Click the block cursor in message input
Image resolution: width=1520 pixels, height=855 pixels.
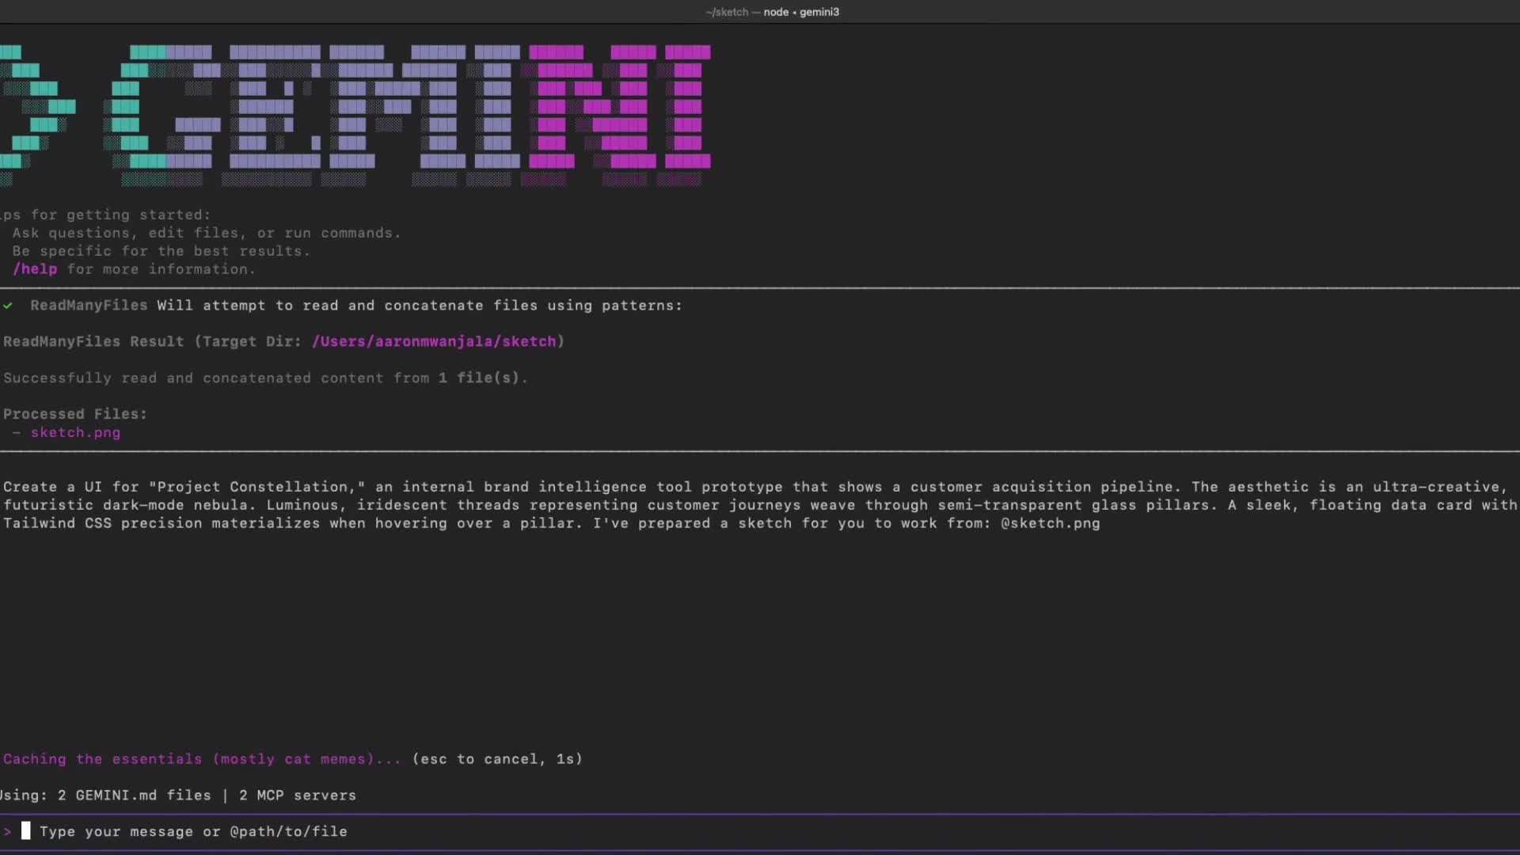pos(26,830)
